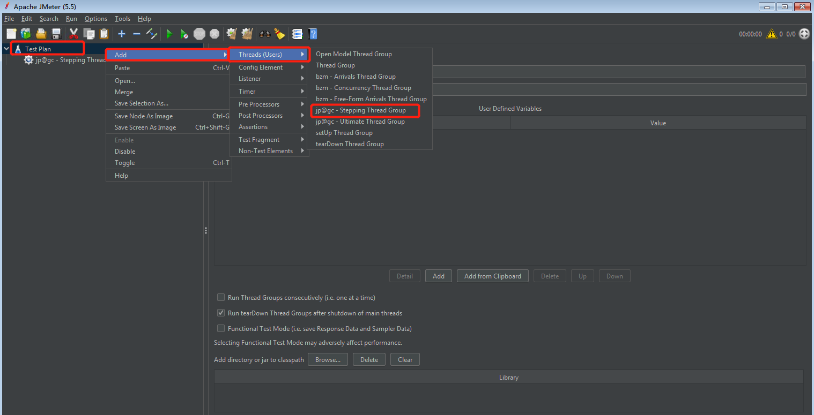The width and height of the screenshot is (814, 415).
Task: Click Add in the context menu
Action: pos(168,55)
